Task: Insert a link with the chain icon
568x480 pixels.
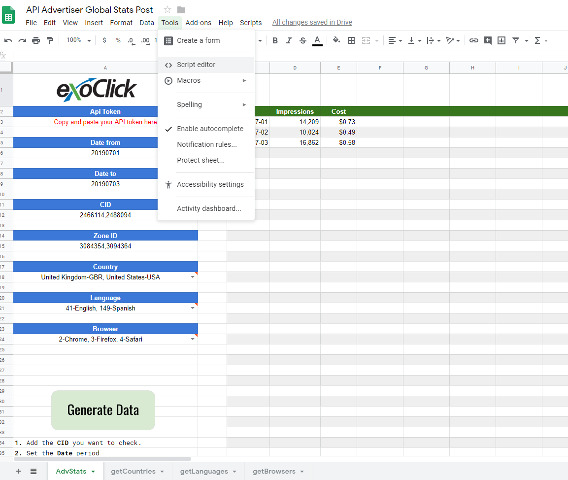Action: coord(474,40)
